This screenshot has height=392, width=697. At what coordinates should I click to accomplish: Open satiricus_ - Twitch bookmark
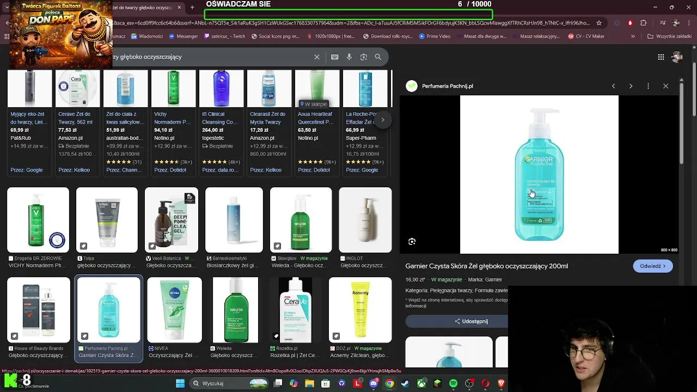click(x=225, y=36)
